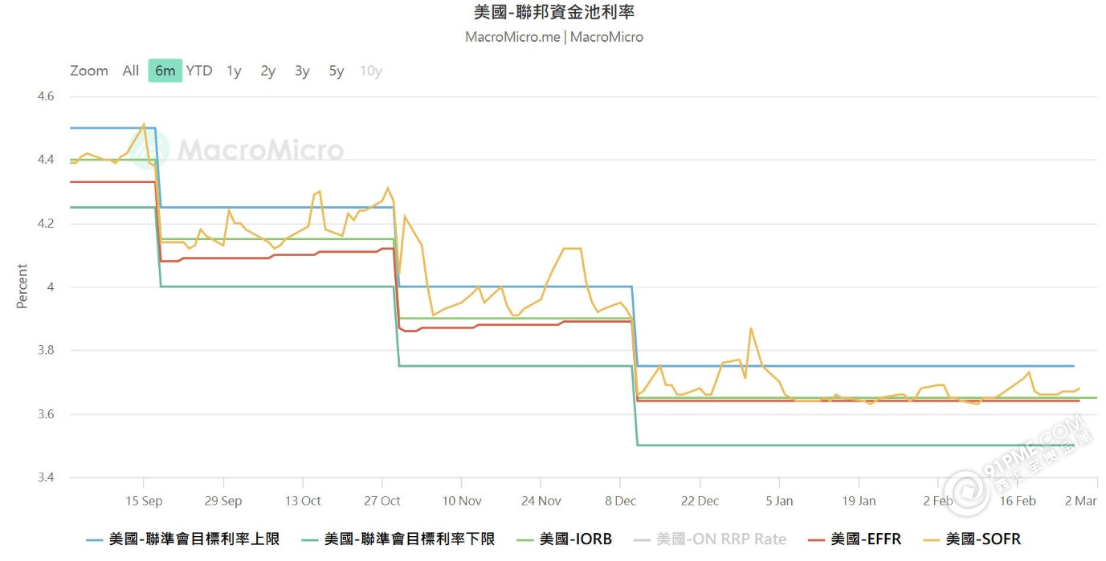Switch to the 1y zoom range
1106x561 pixels.
click(233, 71)
